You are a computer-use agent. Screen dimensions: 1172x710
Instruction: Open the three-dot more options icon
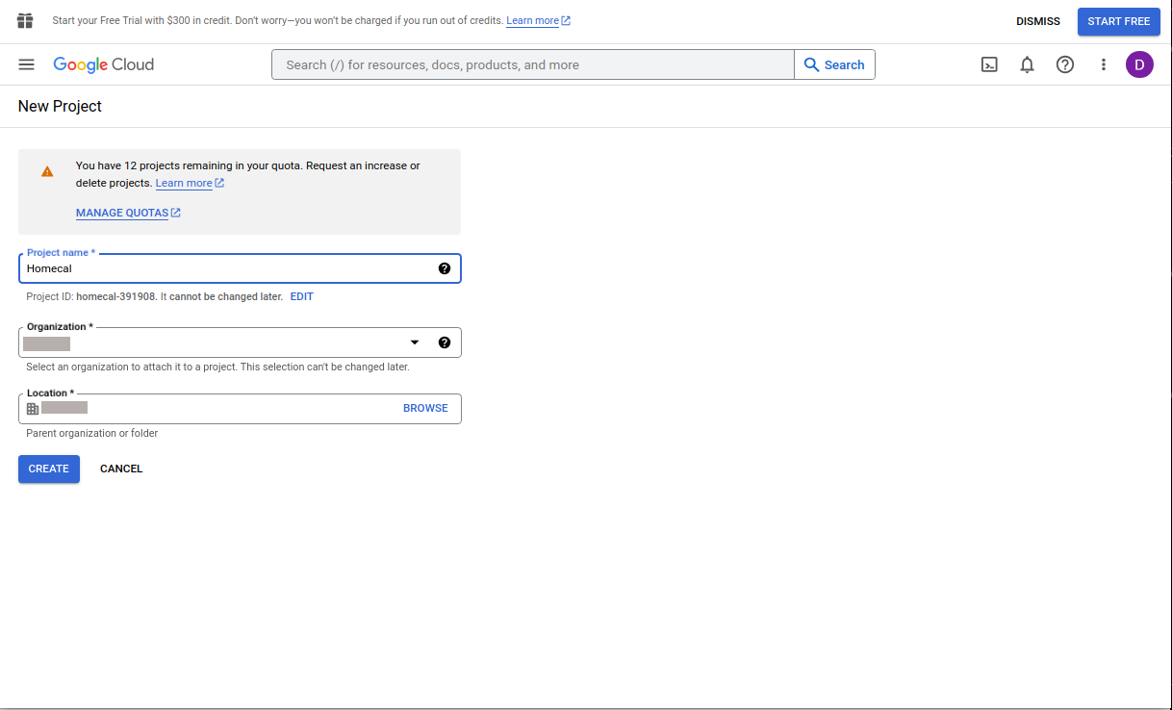tap(1103, 64)
